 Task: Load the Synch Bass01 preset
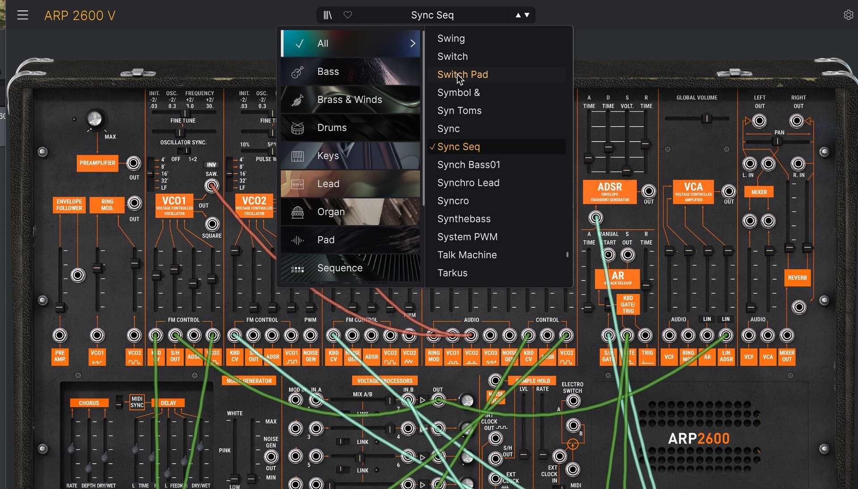[x=496, y=165]
